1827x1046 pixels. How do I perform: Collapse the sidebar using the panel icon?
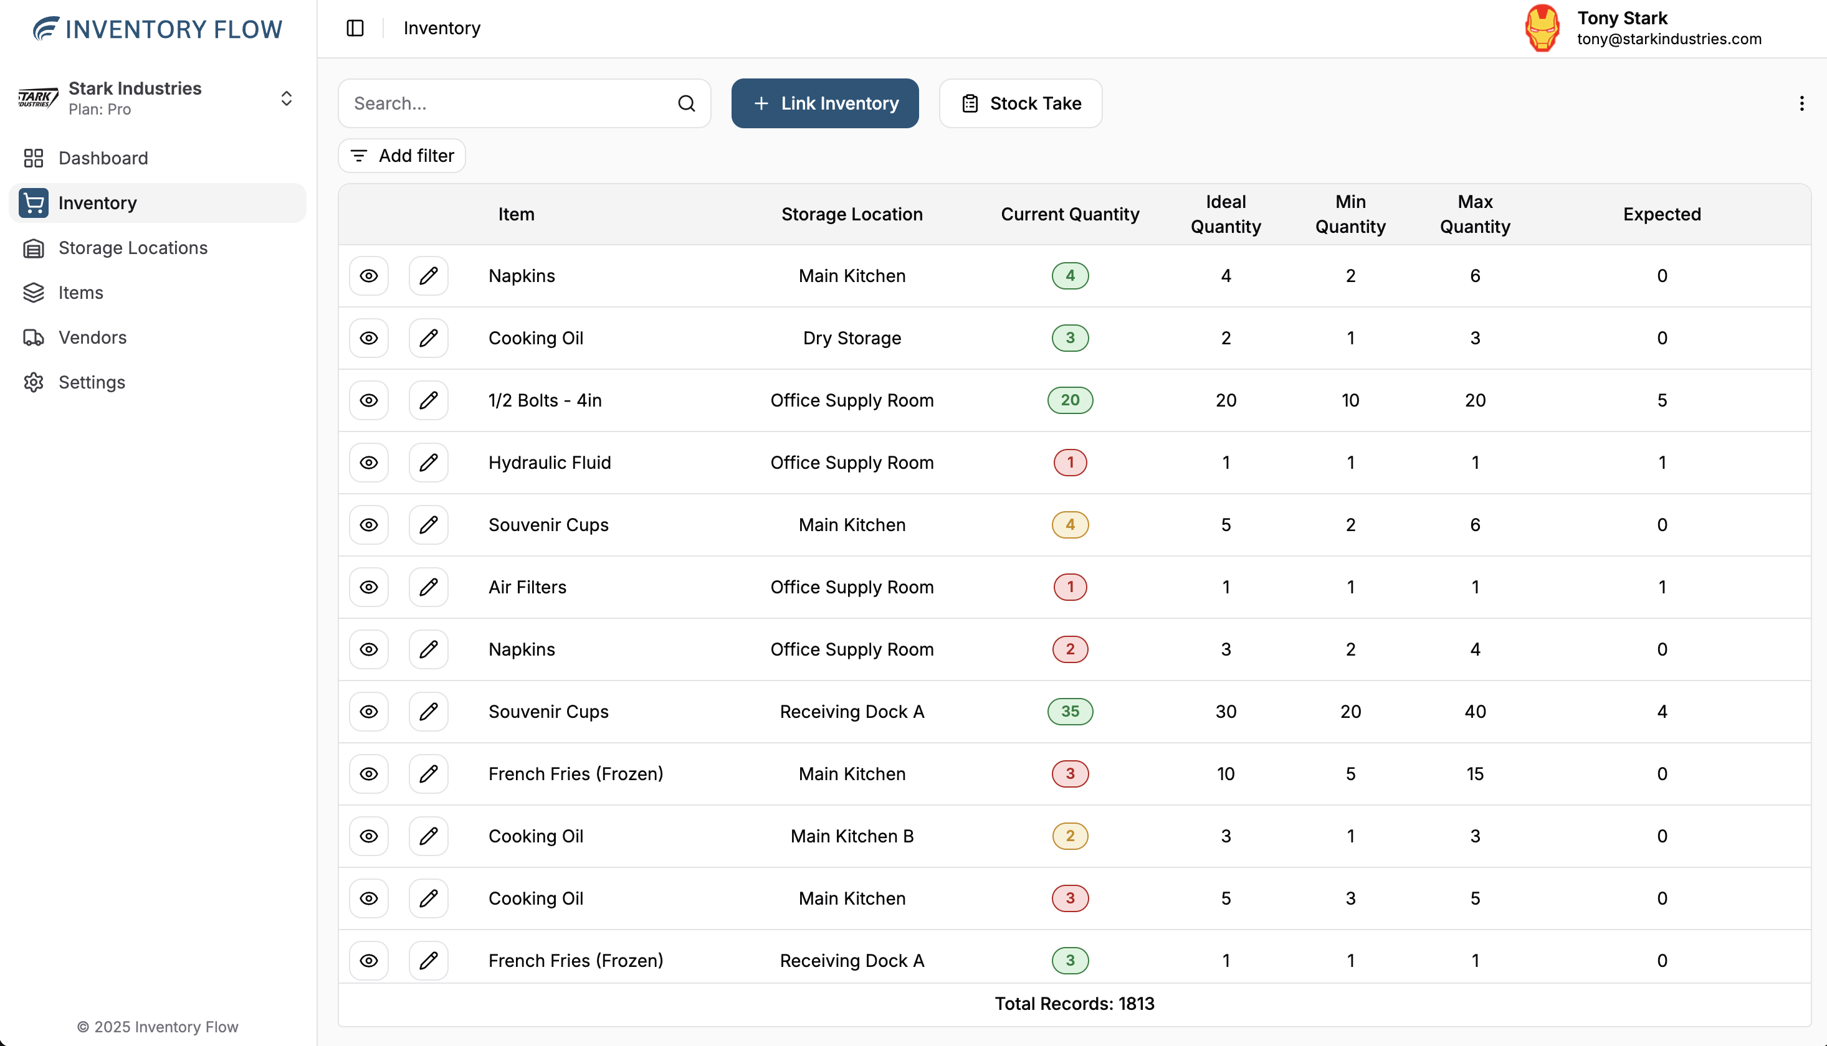coord(355,28)
